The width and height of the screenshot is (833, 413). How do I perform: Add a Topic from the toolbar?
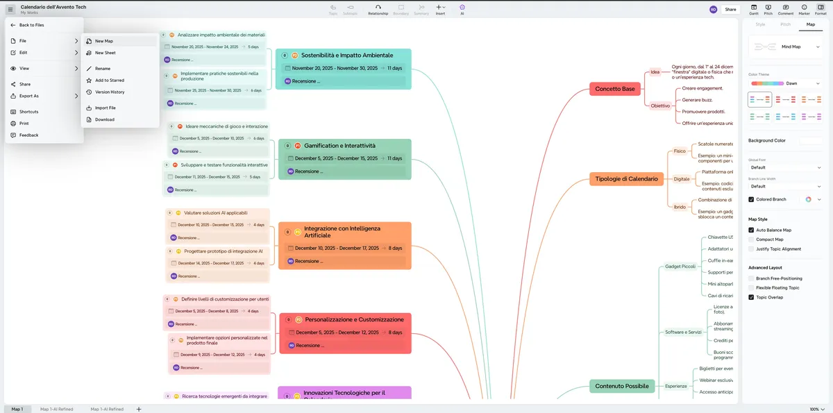tap(333, 9)
